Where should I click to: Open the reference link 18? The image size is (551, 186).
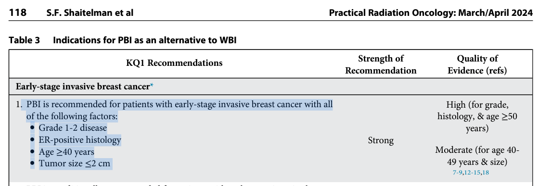coord(485,173)
